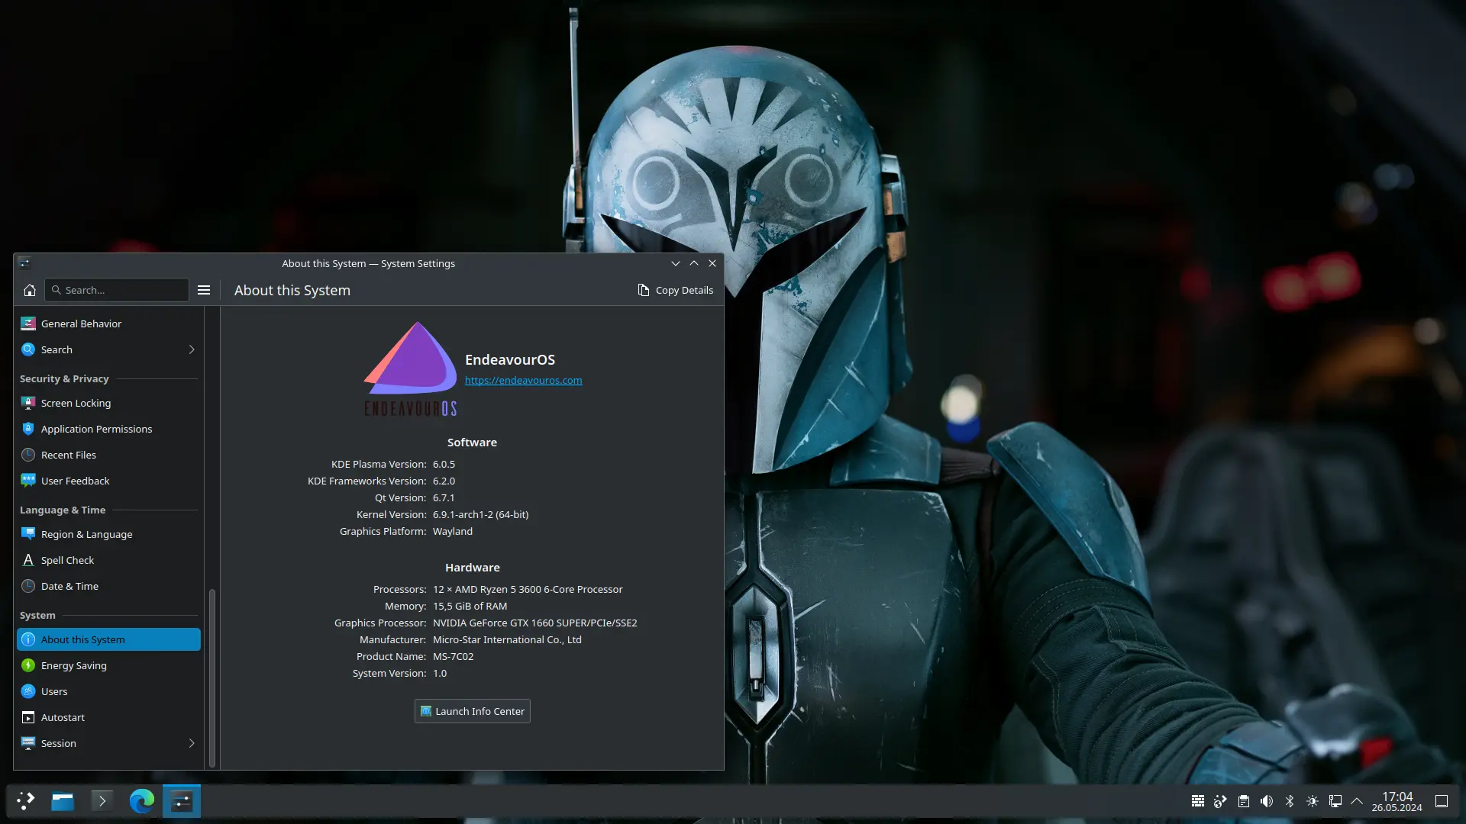Click the EndeavourOS logo image
This screenshot has height=824, width=1466.
[x=411, y=369]
